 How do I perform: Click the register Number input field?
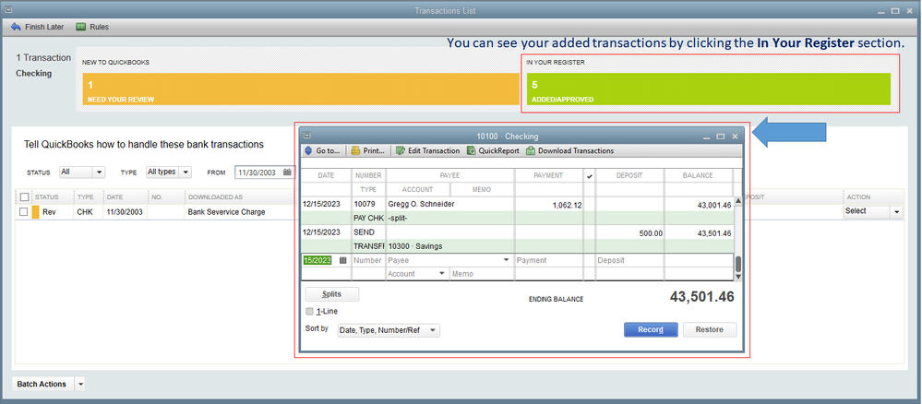point(368,260)
